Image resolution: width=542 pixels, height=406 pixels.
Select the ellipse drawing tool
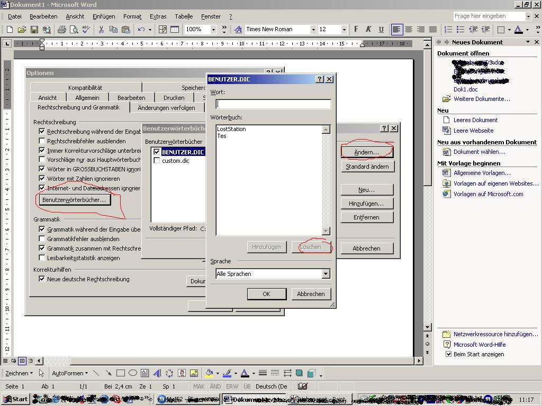click(133, 373)
